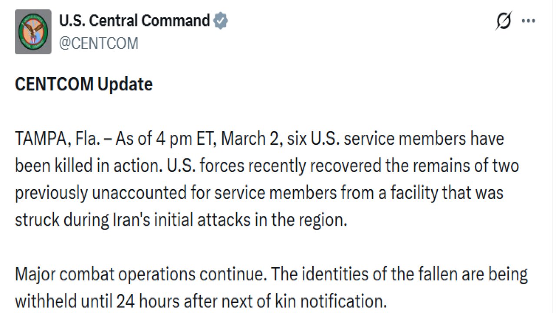Screen dimensions: 556x313
Task: Click the gray verified badge icon
Action: pos(220,20)
